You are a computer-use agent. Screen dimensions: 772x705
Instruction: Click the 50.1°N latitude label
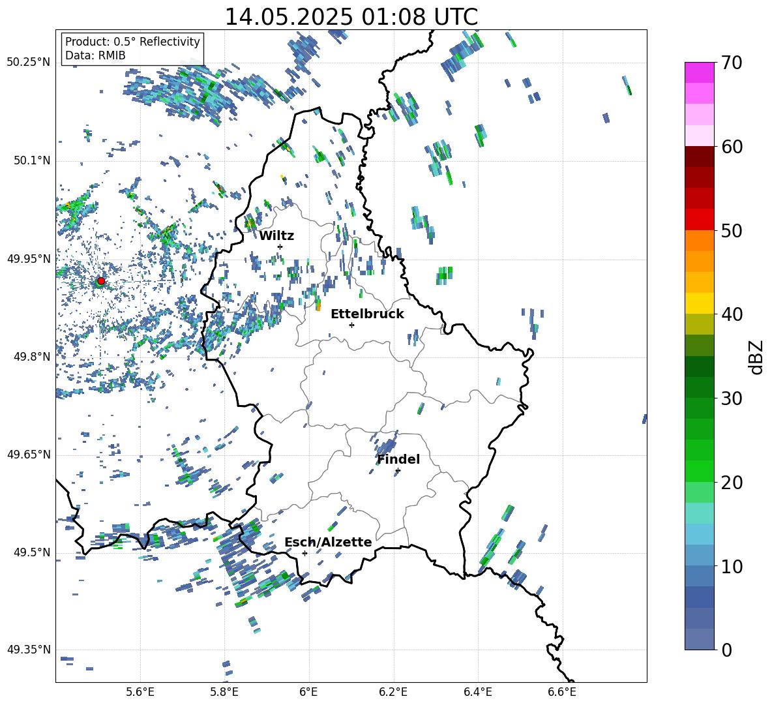(32, 160)
